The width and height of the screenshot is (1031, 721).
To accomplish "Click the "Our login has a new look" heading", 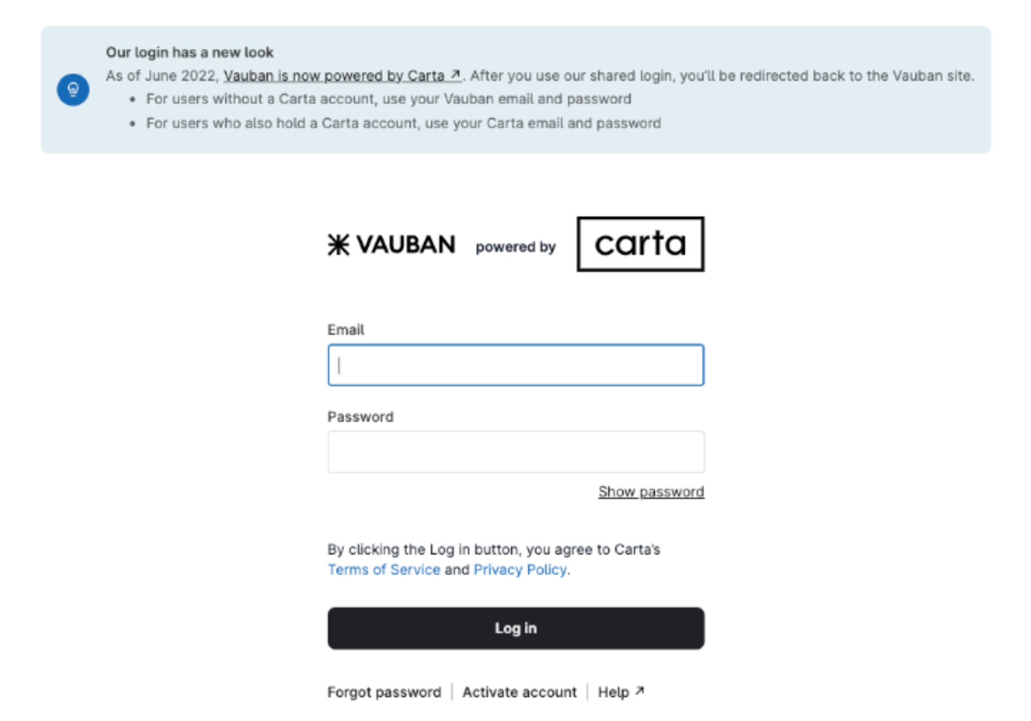I will (189, 52).
